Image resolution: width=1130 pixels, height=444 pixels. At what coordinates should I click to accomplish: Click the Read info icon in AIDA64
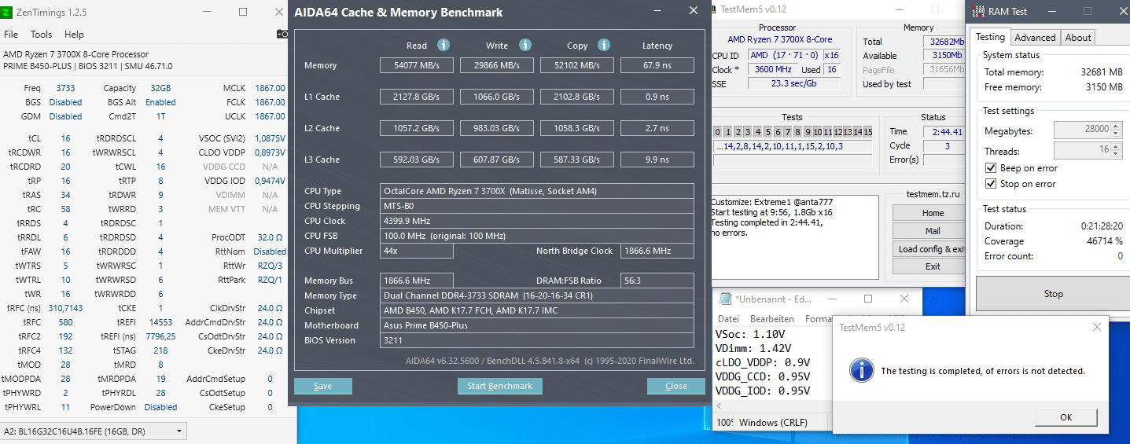click(x=444, y=46)
